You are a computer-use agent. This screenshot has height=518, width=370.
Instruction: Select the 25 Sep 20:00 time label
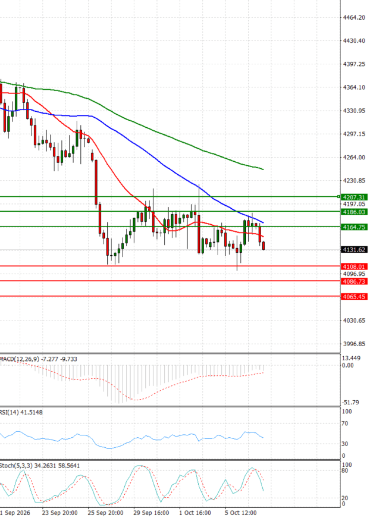coord(105,513)
